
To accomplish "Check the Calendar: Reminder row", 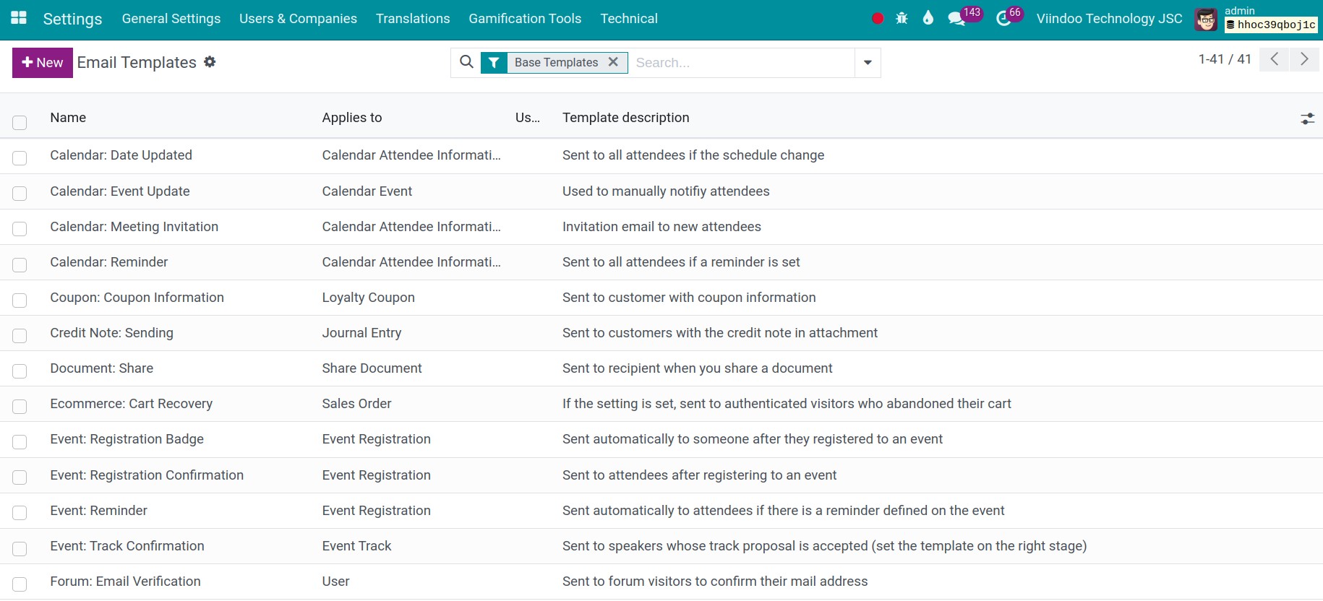I will pyautogui.click(x=20, y=264).
